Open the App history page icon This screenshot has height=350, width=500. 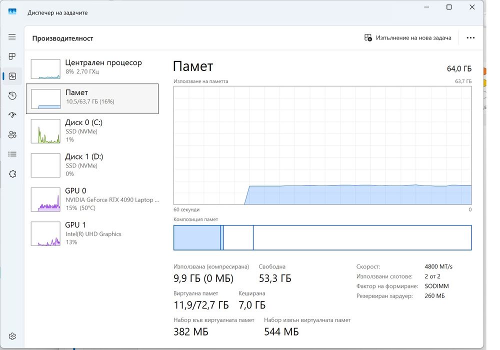click(12, 95)
